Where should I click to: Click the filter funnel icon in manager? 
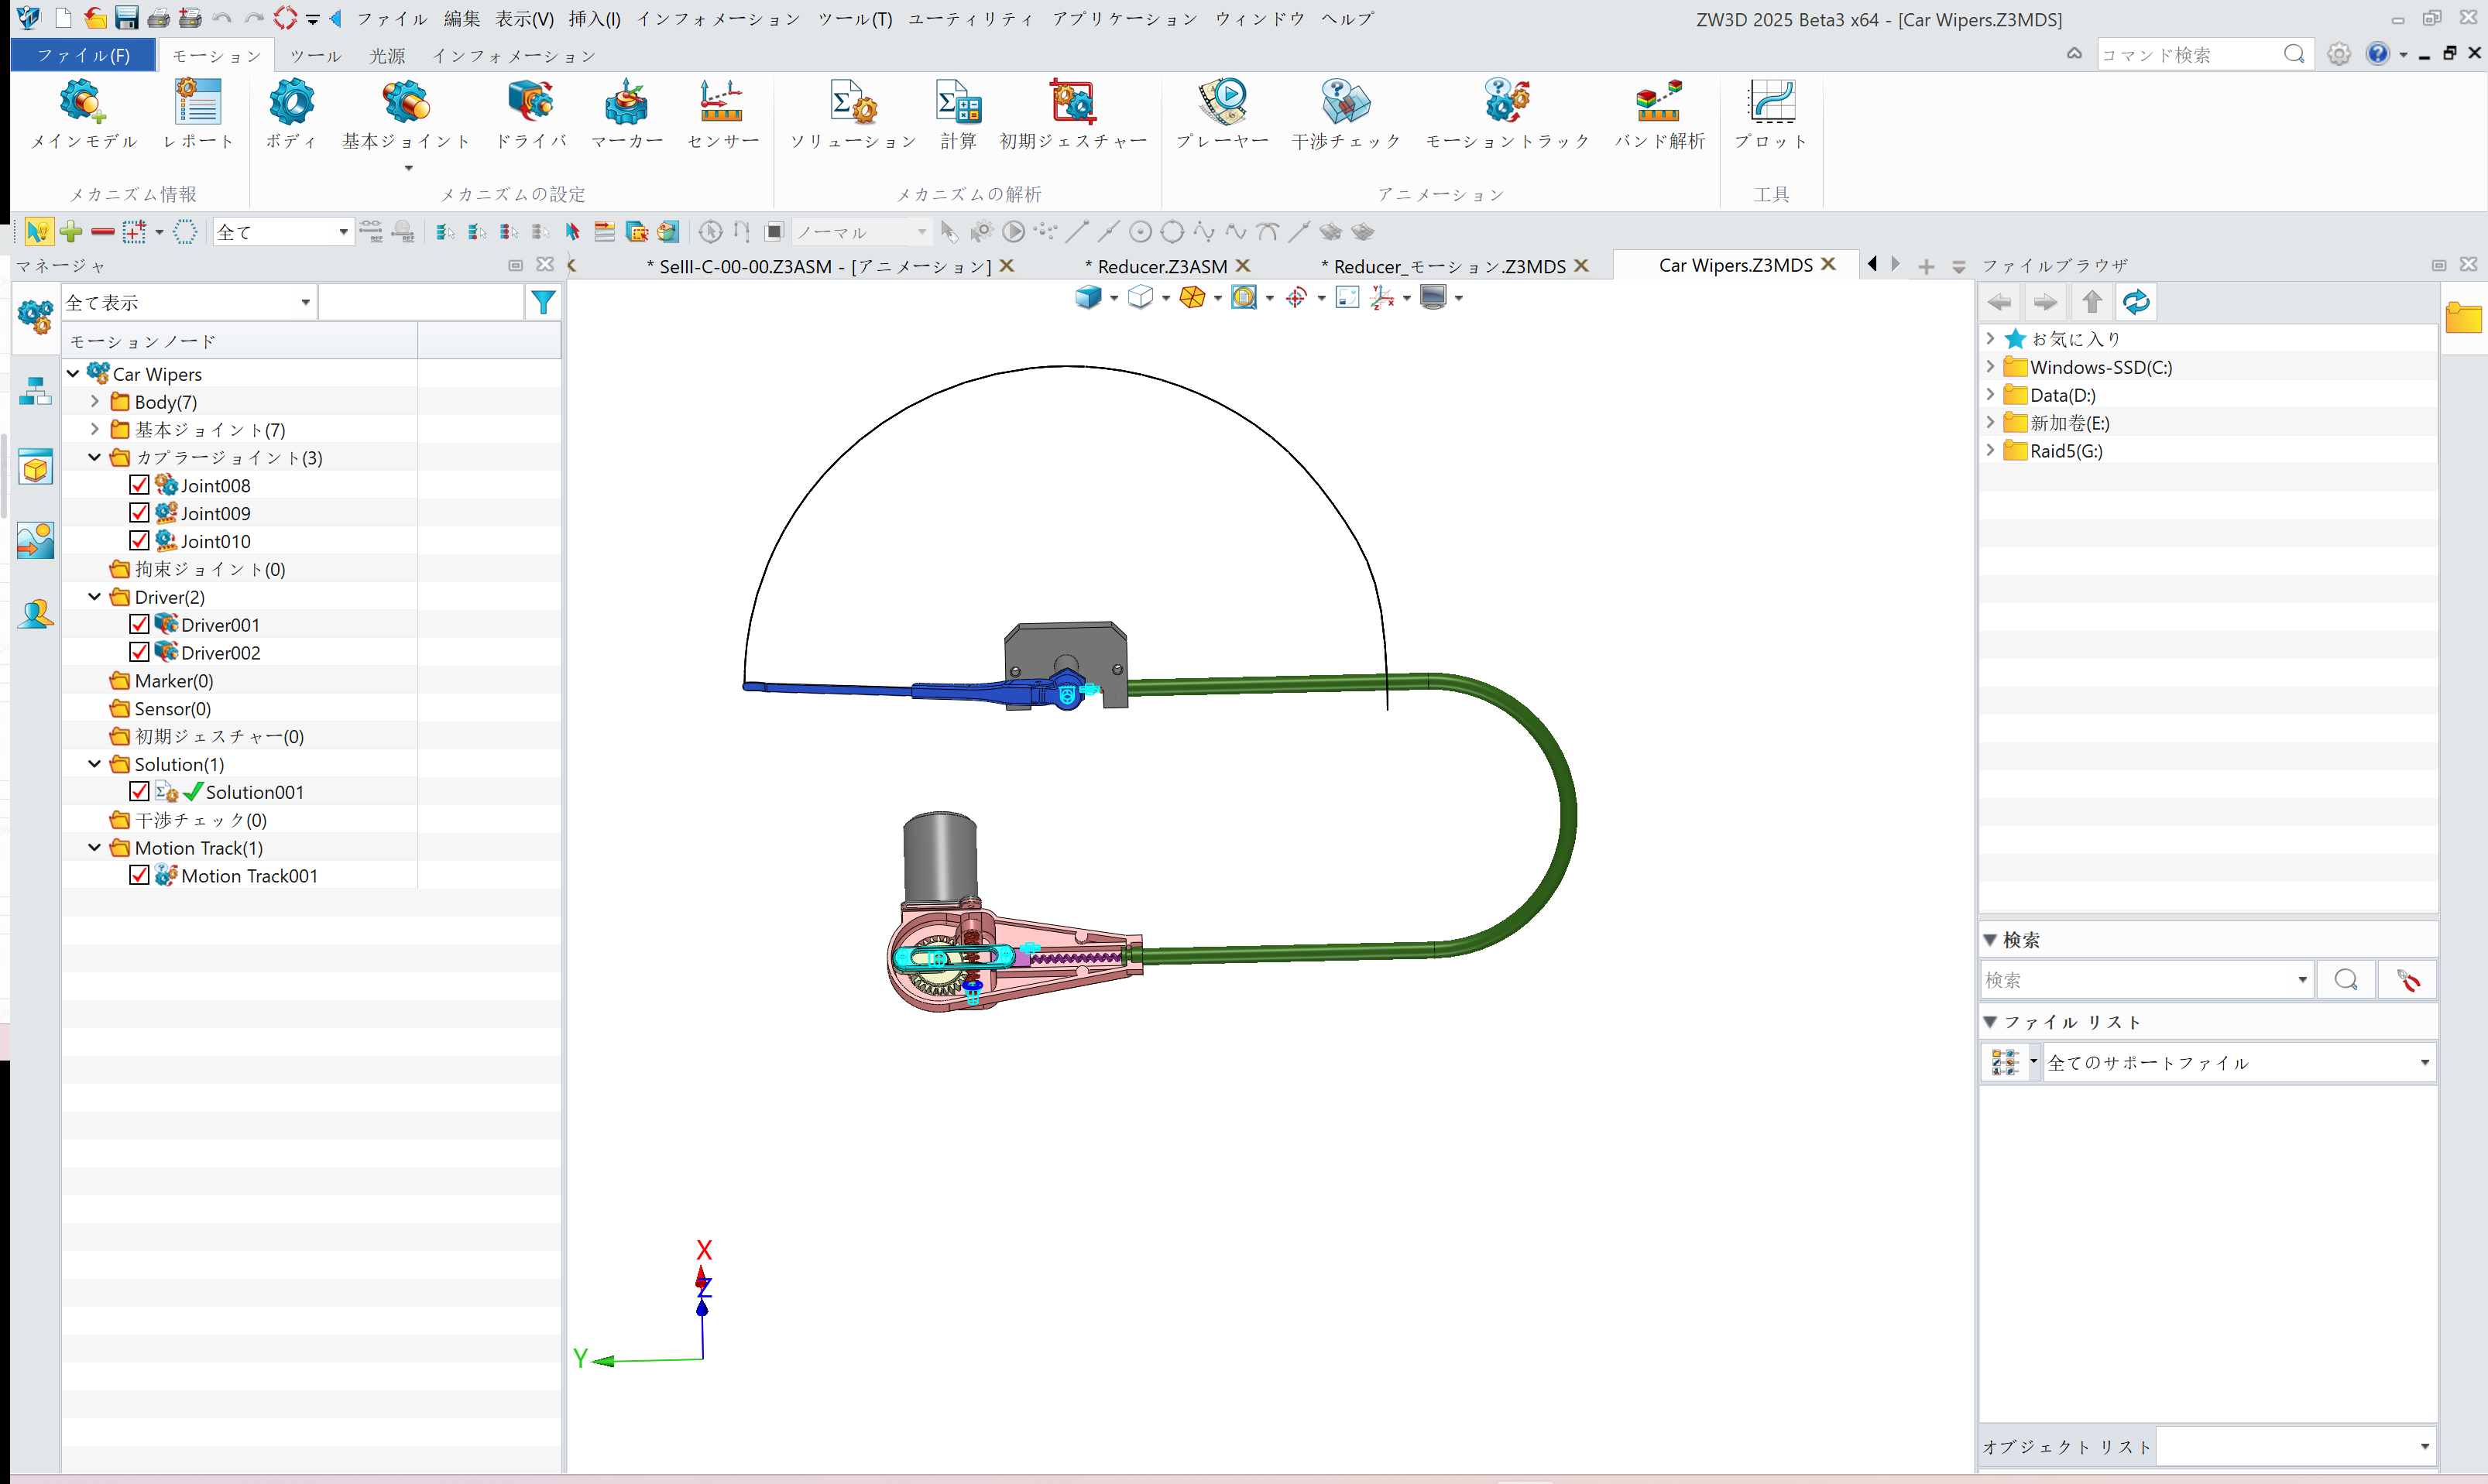click(x=543, y=302)
